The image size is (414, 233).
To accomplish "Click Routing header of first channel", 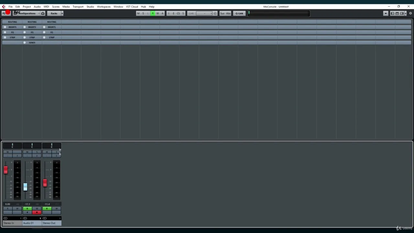I will [12, 22].
